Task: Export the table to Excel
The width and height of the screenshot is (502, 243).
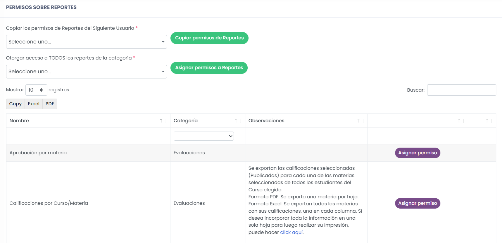Action: coord(34,104)
